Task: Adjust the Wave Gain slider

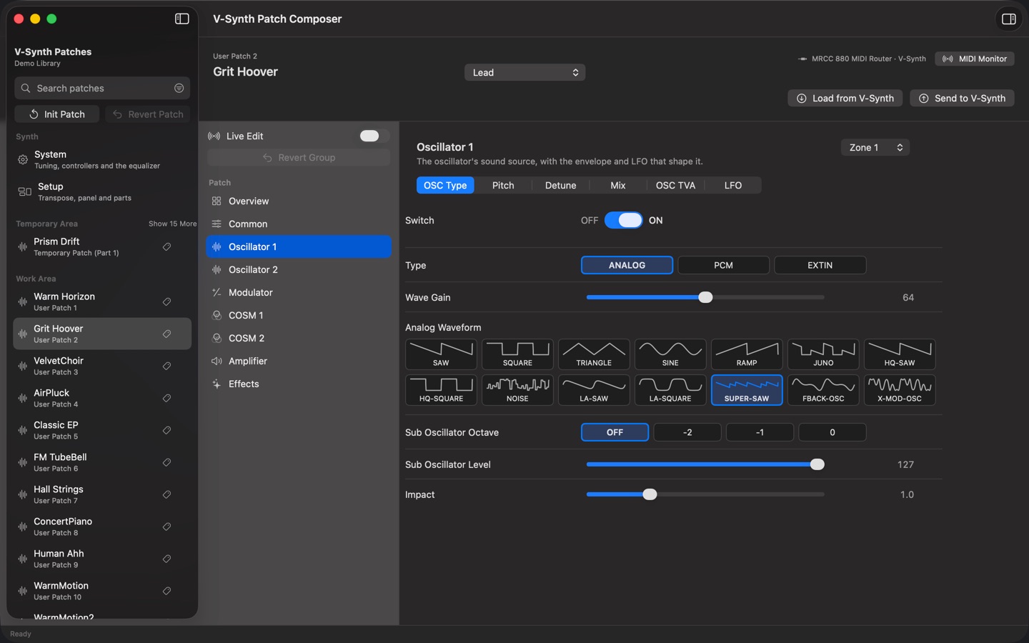Action: (705, 297)
